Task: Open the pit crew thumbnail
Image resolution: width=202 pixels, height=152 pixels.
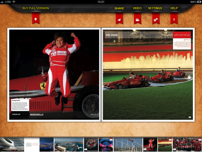Action: tap(187, 144)
